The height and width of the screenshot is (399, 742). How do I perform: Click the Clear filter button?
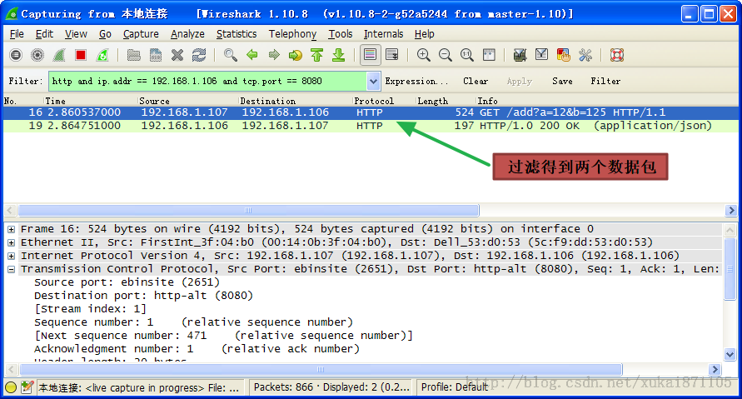click(x=476, y=82)
